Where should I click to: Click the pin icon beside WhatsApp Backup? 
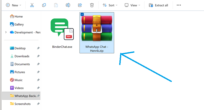point(38,96)
